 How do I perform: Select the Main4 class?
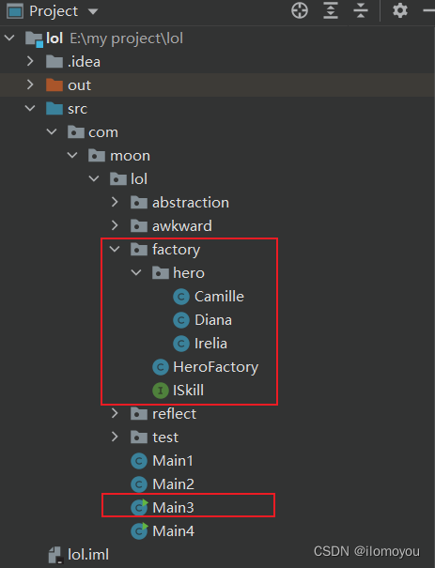point(173,531)
